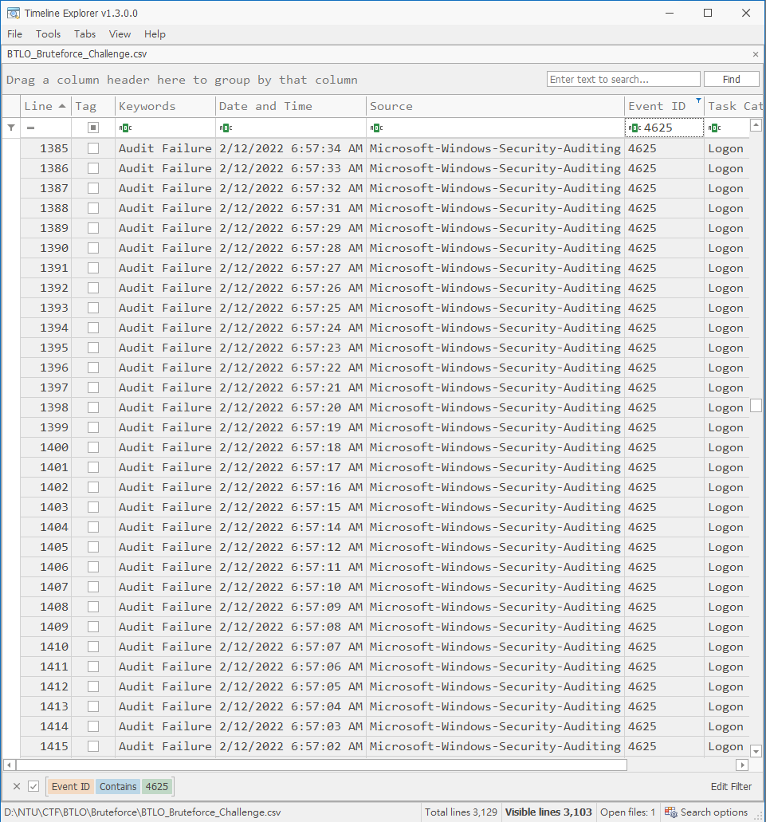Tick the Tag checkbox for line 1390
Image resolution: width=766 pixels, height=822 pixels.
[x=93, y=248]
